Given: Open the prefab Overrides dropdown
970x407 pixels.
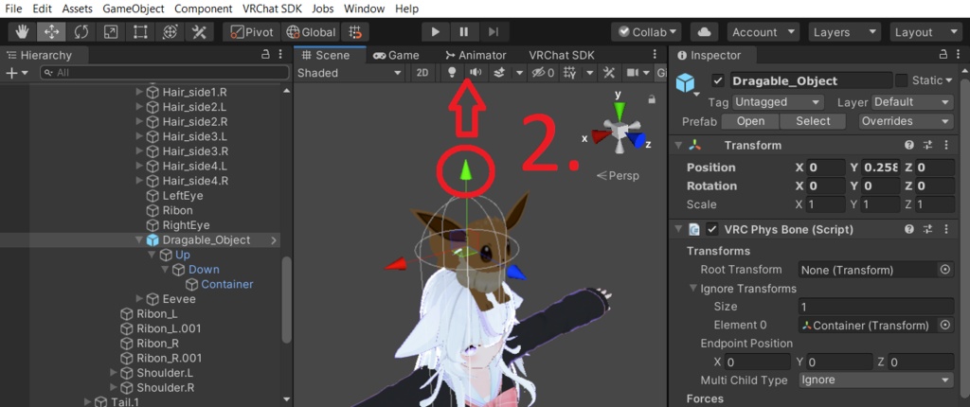Looking at the screenshot, I should pyautogui.click(x=906, y=121).
